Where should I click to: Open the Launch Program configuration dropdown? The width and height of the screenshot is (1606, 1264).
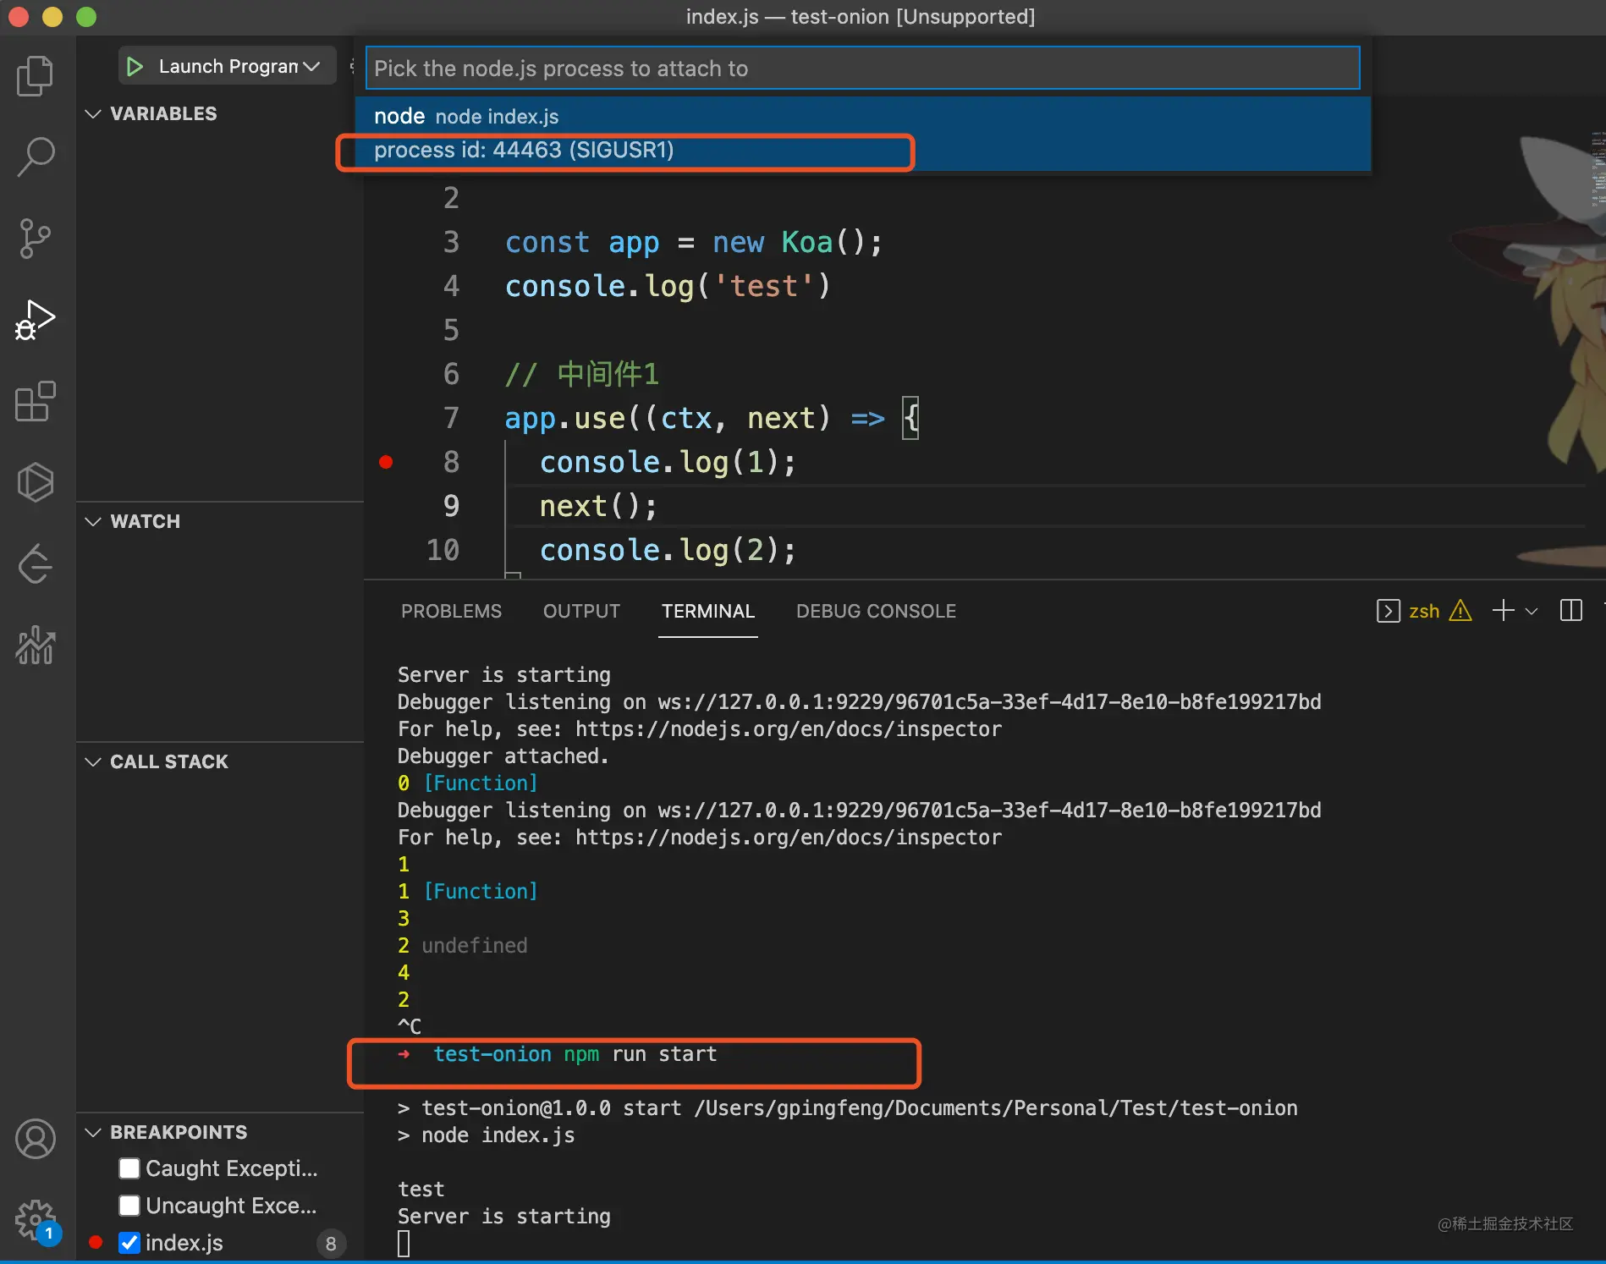311,66
